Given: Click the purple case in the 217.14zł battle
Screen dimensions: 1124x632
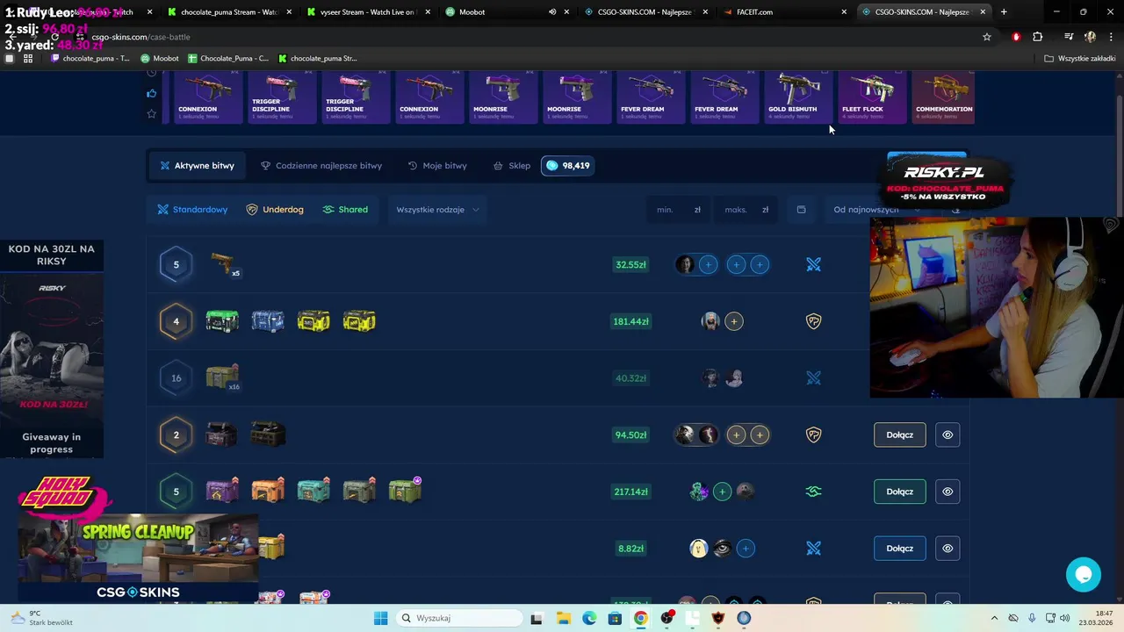Looking at the screenshot, I should (222, 491).
